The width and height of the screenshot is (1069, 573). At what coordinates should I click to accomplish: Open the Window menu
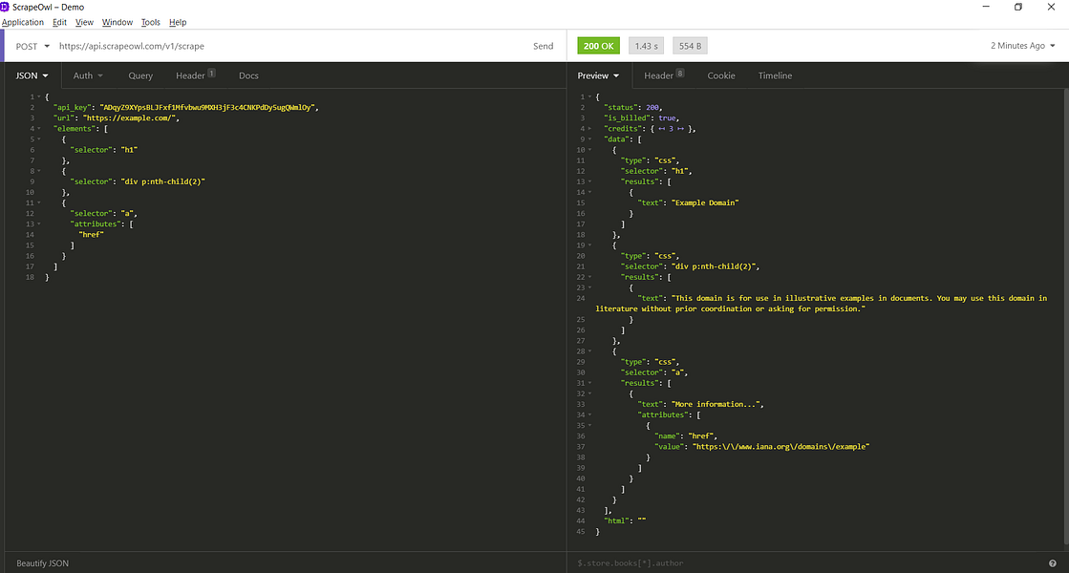click(118, 22)
